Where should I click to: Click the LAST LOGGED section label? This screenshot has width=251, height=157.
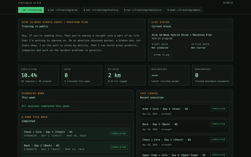(149, 93)
